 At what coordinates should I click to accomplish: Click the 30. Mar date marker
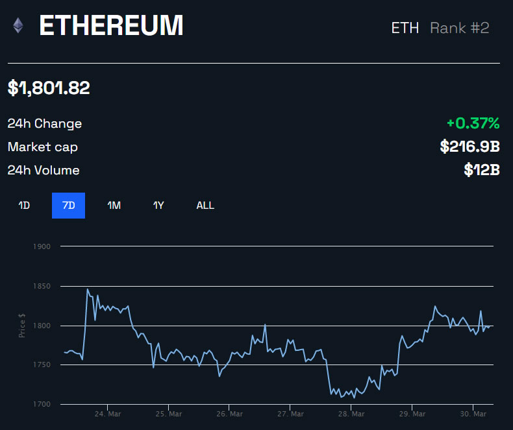point(473,413)
